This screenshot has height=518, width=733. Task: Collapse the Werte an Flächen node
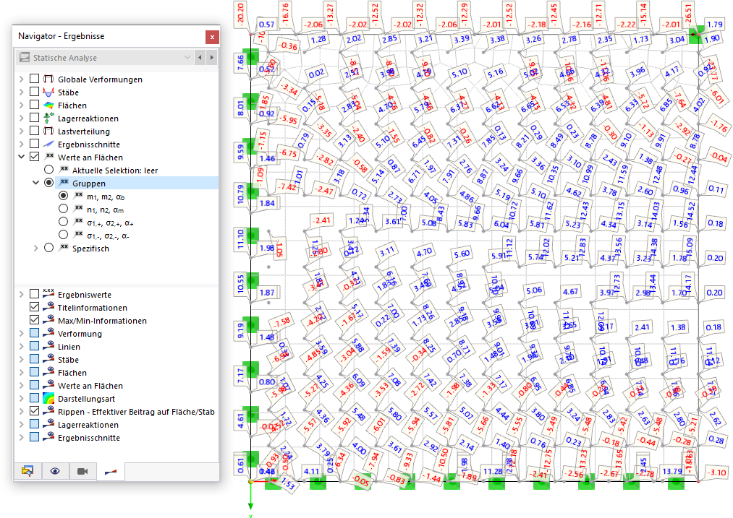[22, 157]
